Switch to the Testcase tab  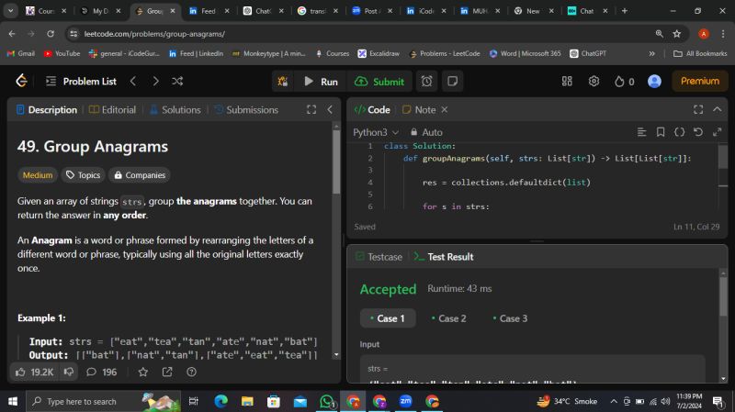coord(379,257)
